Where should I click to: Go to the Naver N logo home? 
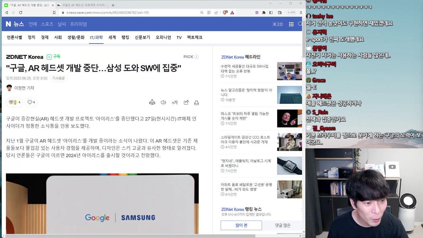tap(8, 24)
